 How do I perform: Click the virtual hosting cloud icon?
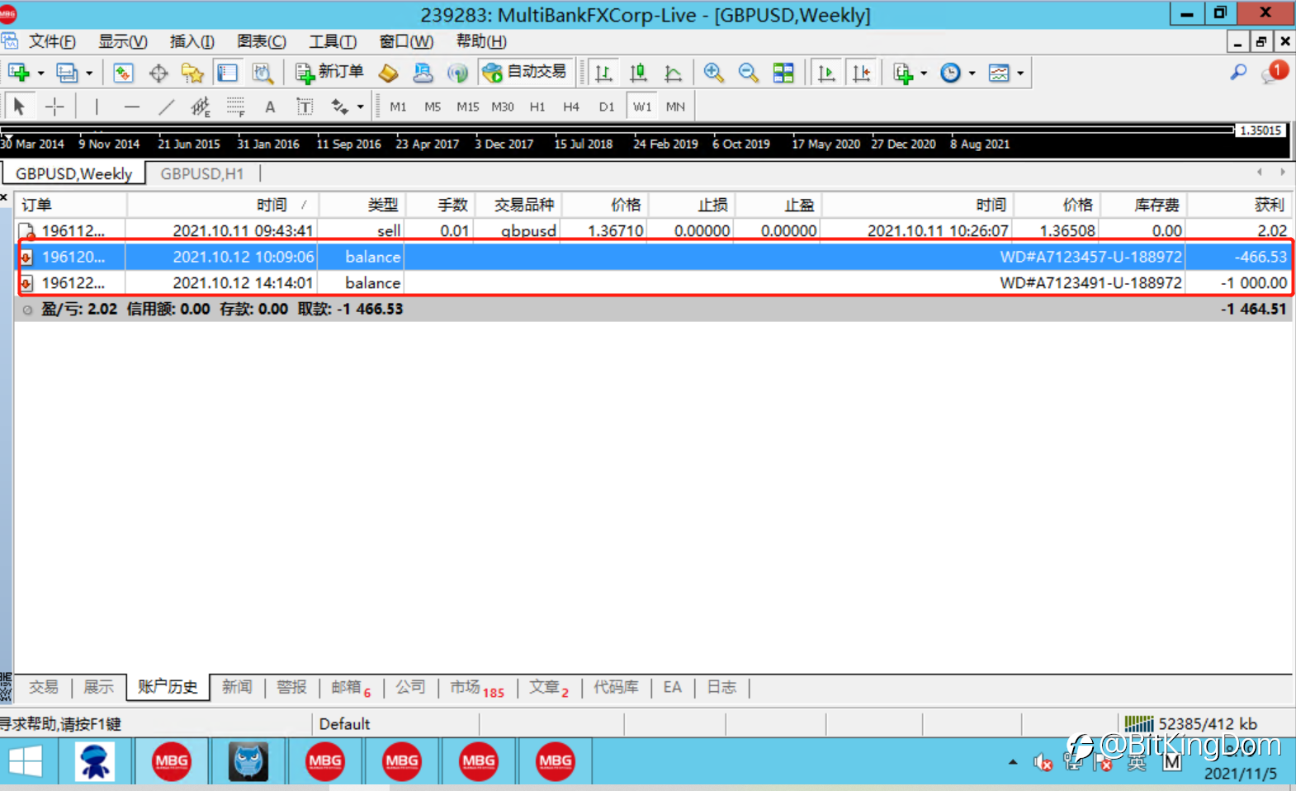point(423,73)
